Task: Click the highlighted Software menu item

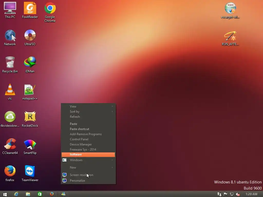Action: pyautogui.click(x=88, y=155)
